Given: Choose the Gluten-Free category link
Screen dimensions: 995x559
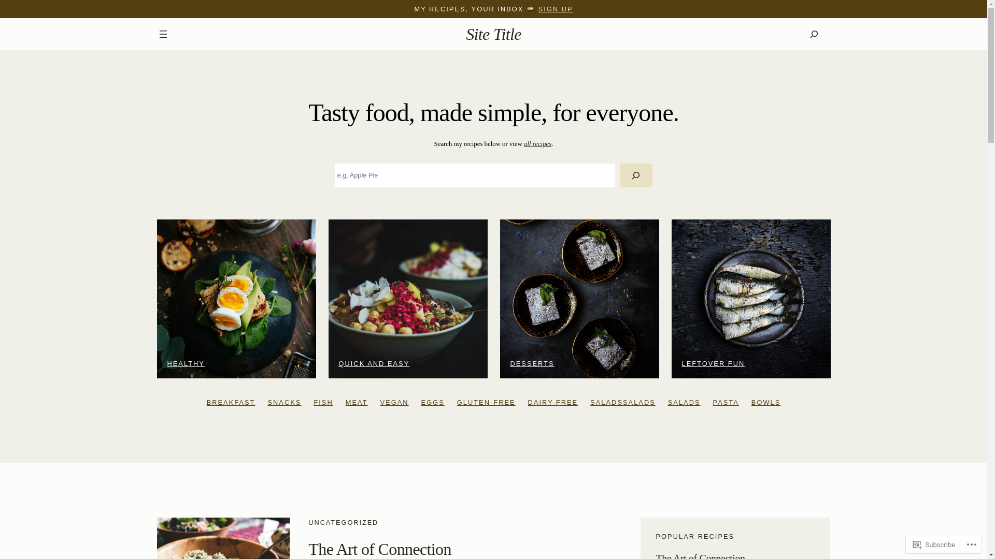Looking at the screenshot, I should pyautogui.click(x=486, y=403).
